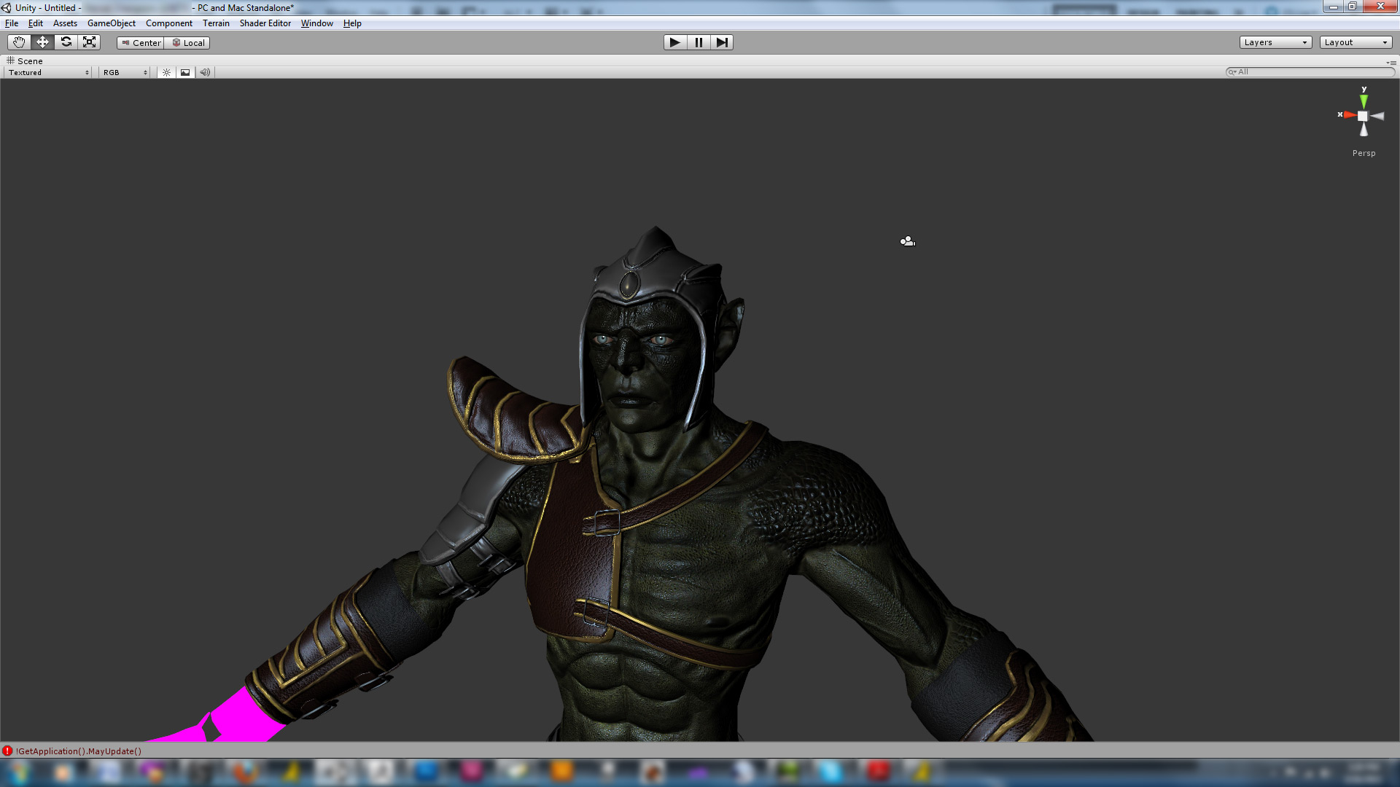
Task: Advance one frame with the Step button
Action: (x=722, y=42)
